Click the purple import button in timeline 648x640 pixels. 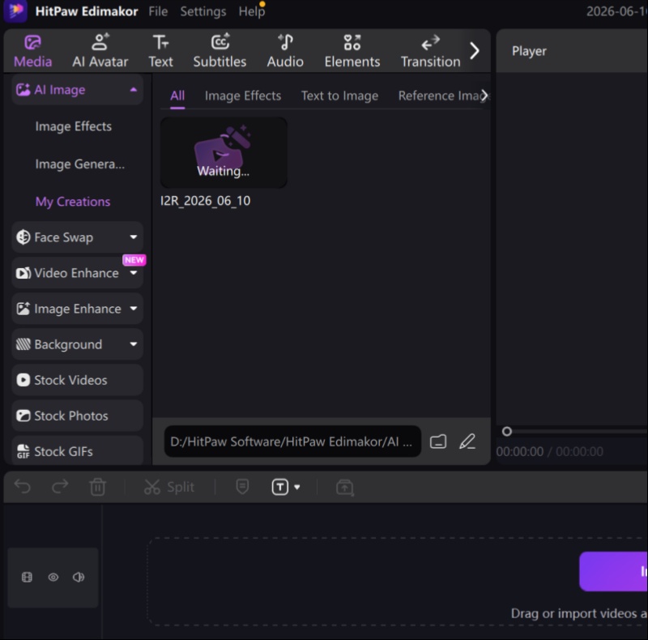click(x=614, y=571)
